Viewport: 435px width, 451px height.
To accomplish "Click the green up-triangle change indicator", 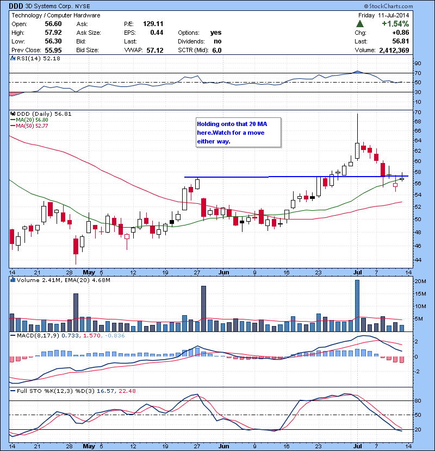I will pyautogui.click(x=359, y=23).
